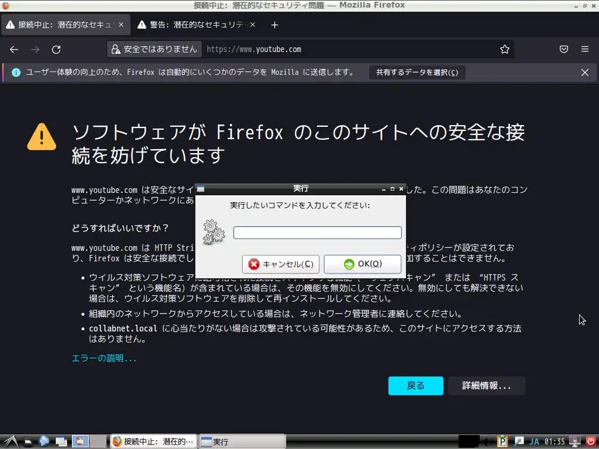Click the blue info icon in notification bar
Screen dimensions: 599x449
pos(16,72)
